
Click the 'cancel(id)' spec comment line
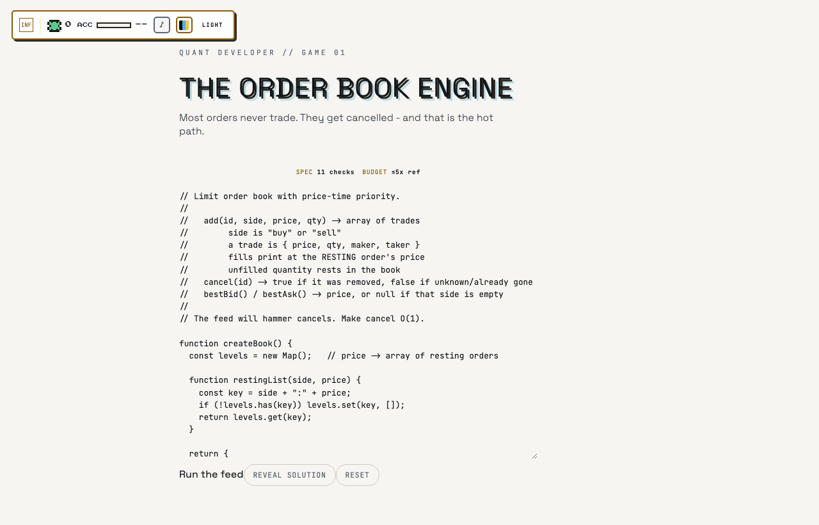pos(356,282)
